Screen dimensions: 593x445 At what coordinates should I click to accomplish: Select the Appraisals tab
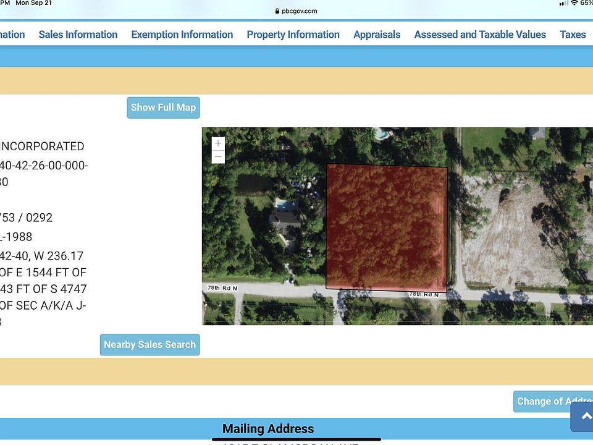(x=377, y=35)
